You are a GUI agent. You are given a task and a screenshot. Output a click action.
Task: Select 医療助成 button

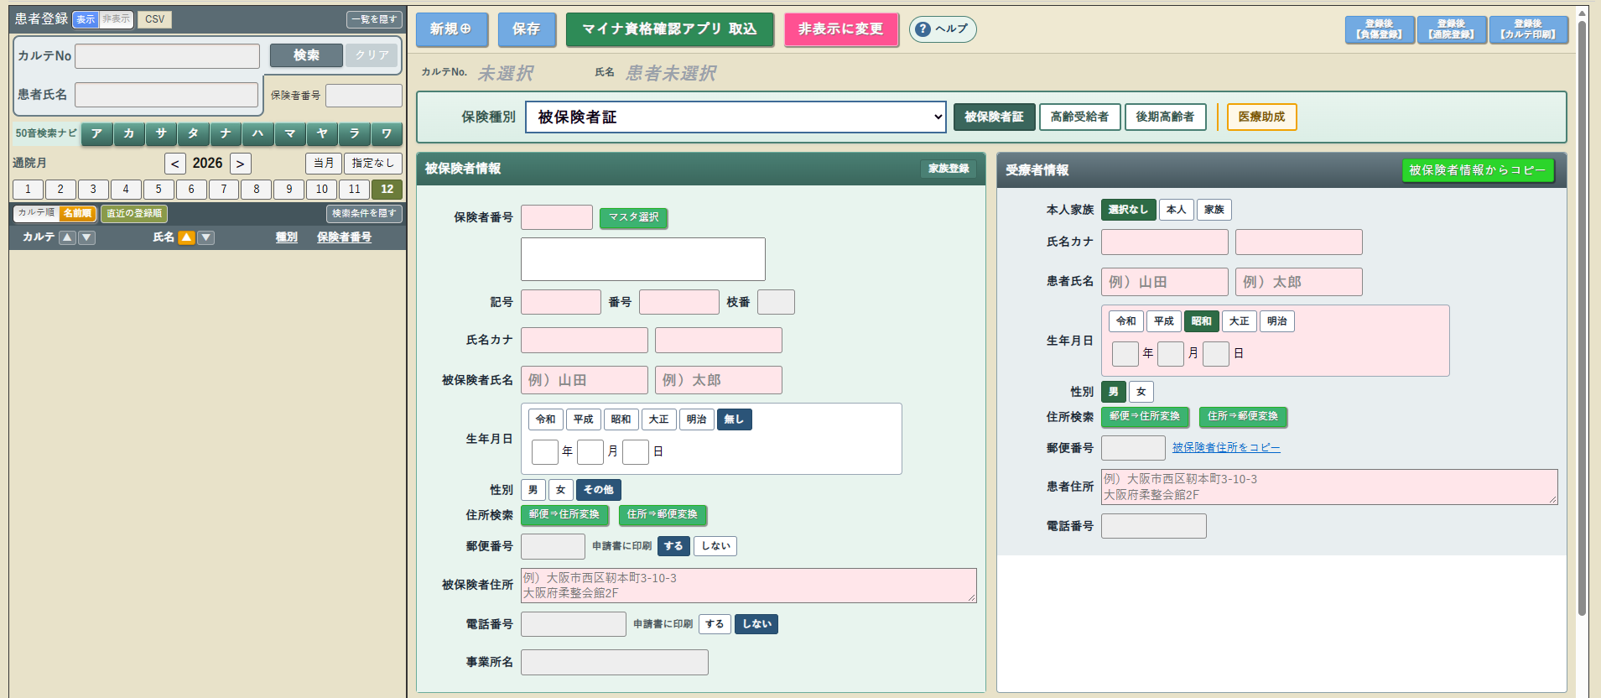click(1261, 117)
